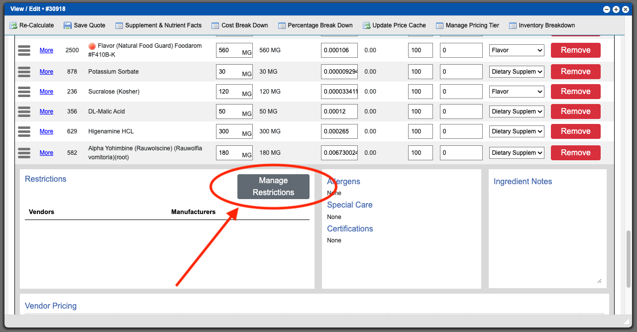The height and width of the screenshot is (332, 637).
Task: Click the Update Price Cache icon
Action: [367, 25]
